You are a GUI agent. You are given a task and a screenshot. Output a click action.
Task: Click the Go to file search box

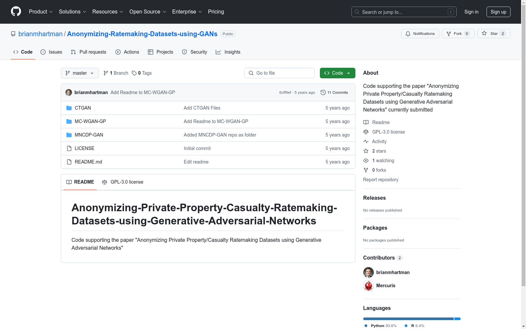(279, 73)
